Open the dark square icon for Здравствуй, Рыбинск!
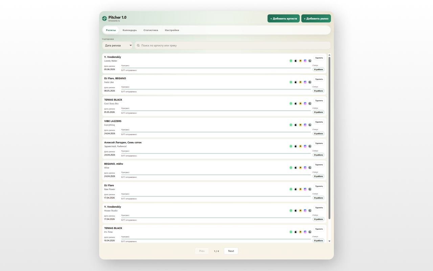The height and width of the screenshot is (271, 433). point(310,146)
